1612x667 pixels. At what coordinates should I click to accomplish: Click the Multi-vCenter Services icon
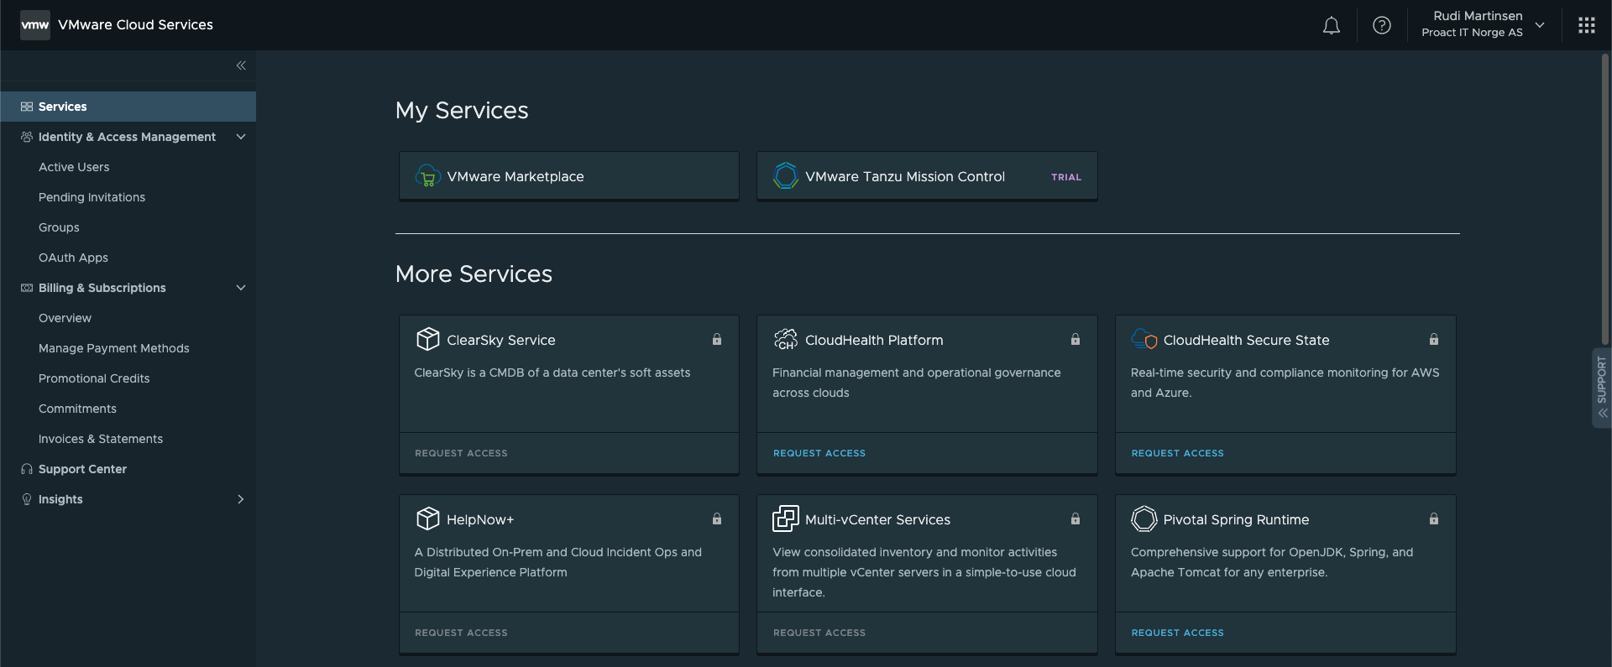point(786,518)
